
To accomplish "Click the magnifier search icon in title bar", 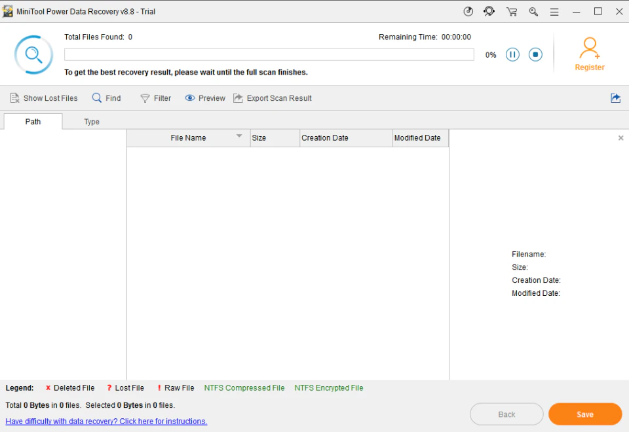I will [533, 11].
